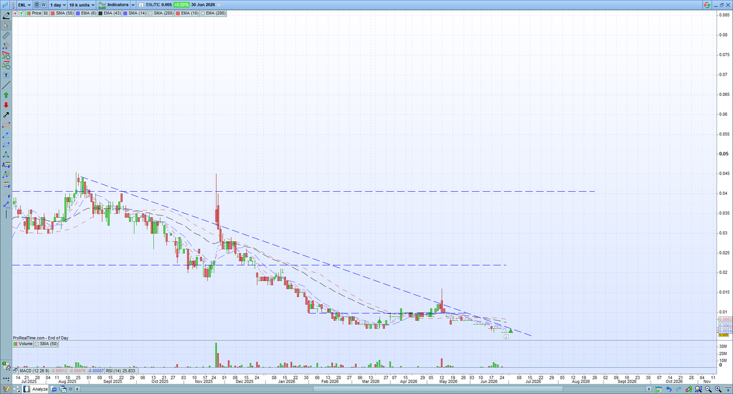Click the bottom-right corner zoom plus icon

point(718,389)
